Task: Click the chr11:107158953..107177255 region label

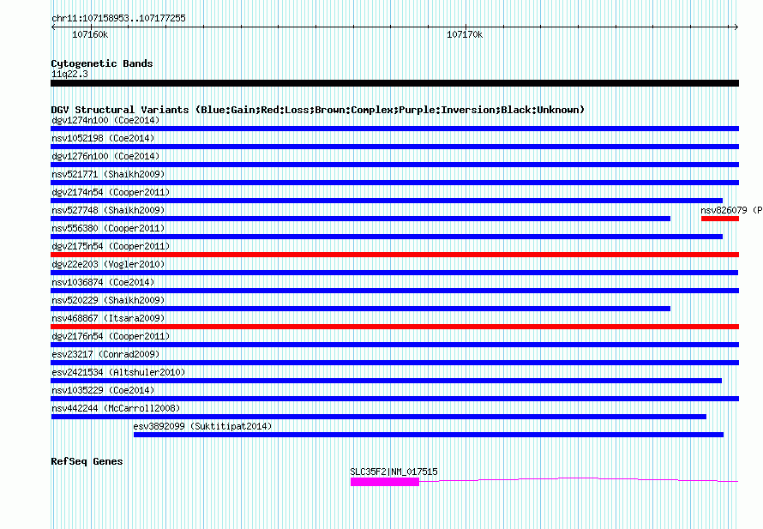Action: tap(118, 18)
